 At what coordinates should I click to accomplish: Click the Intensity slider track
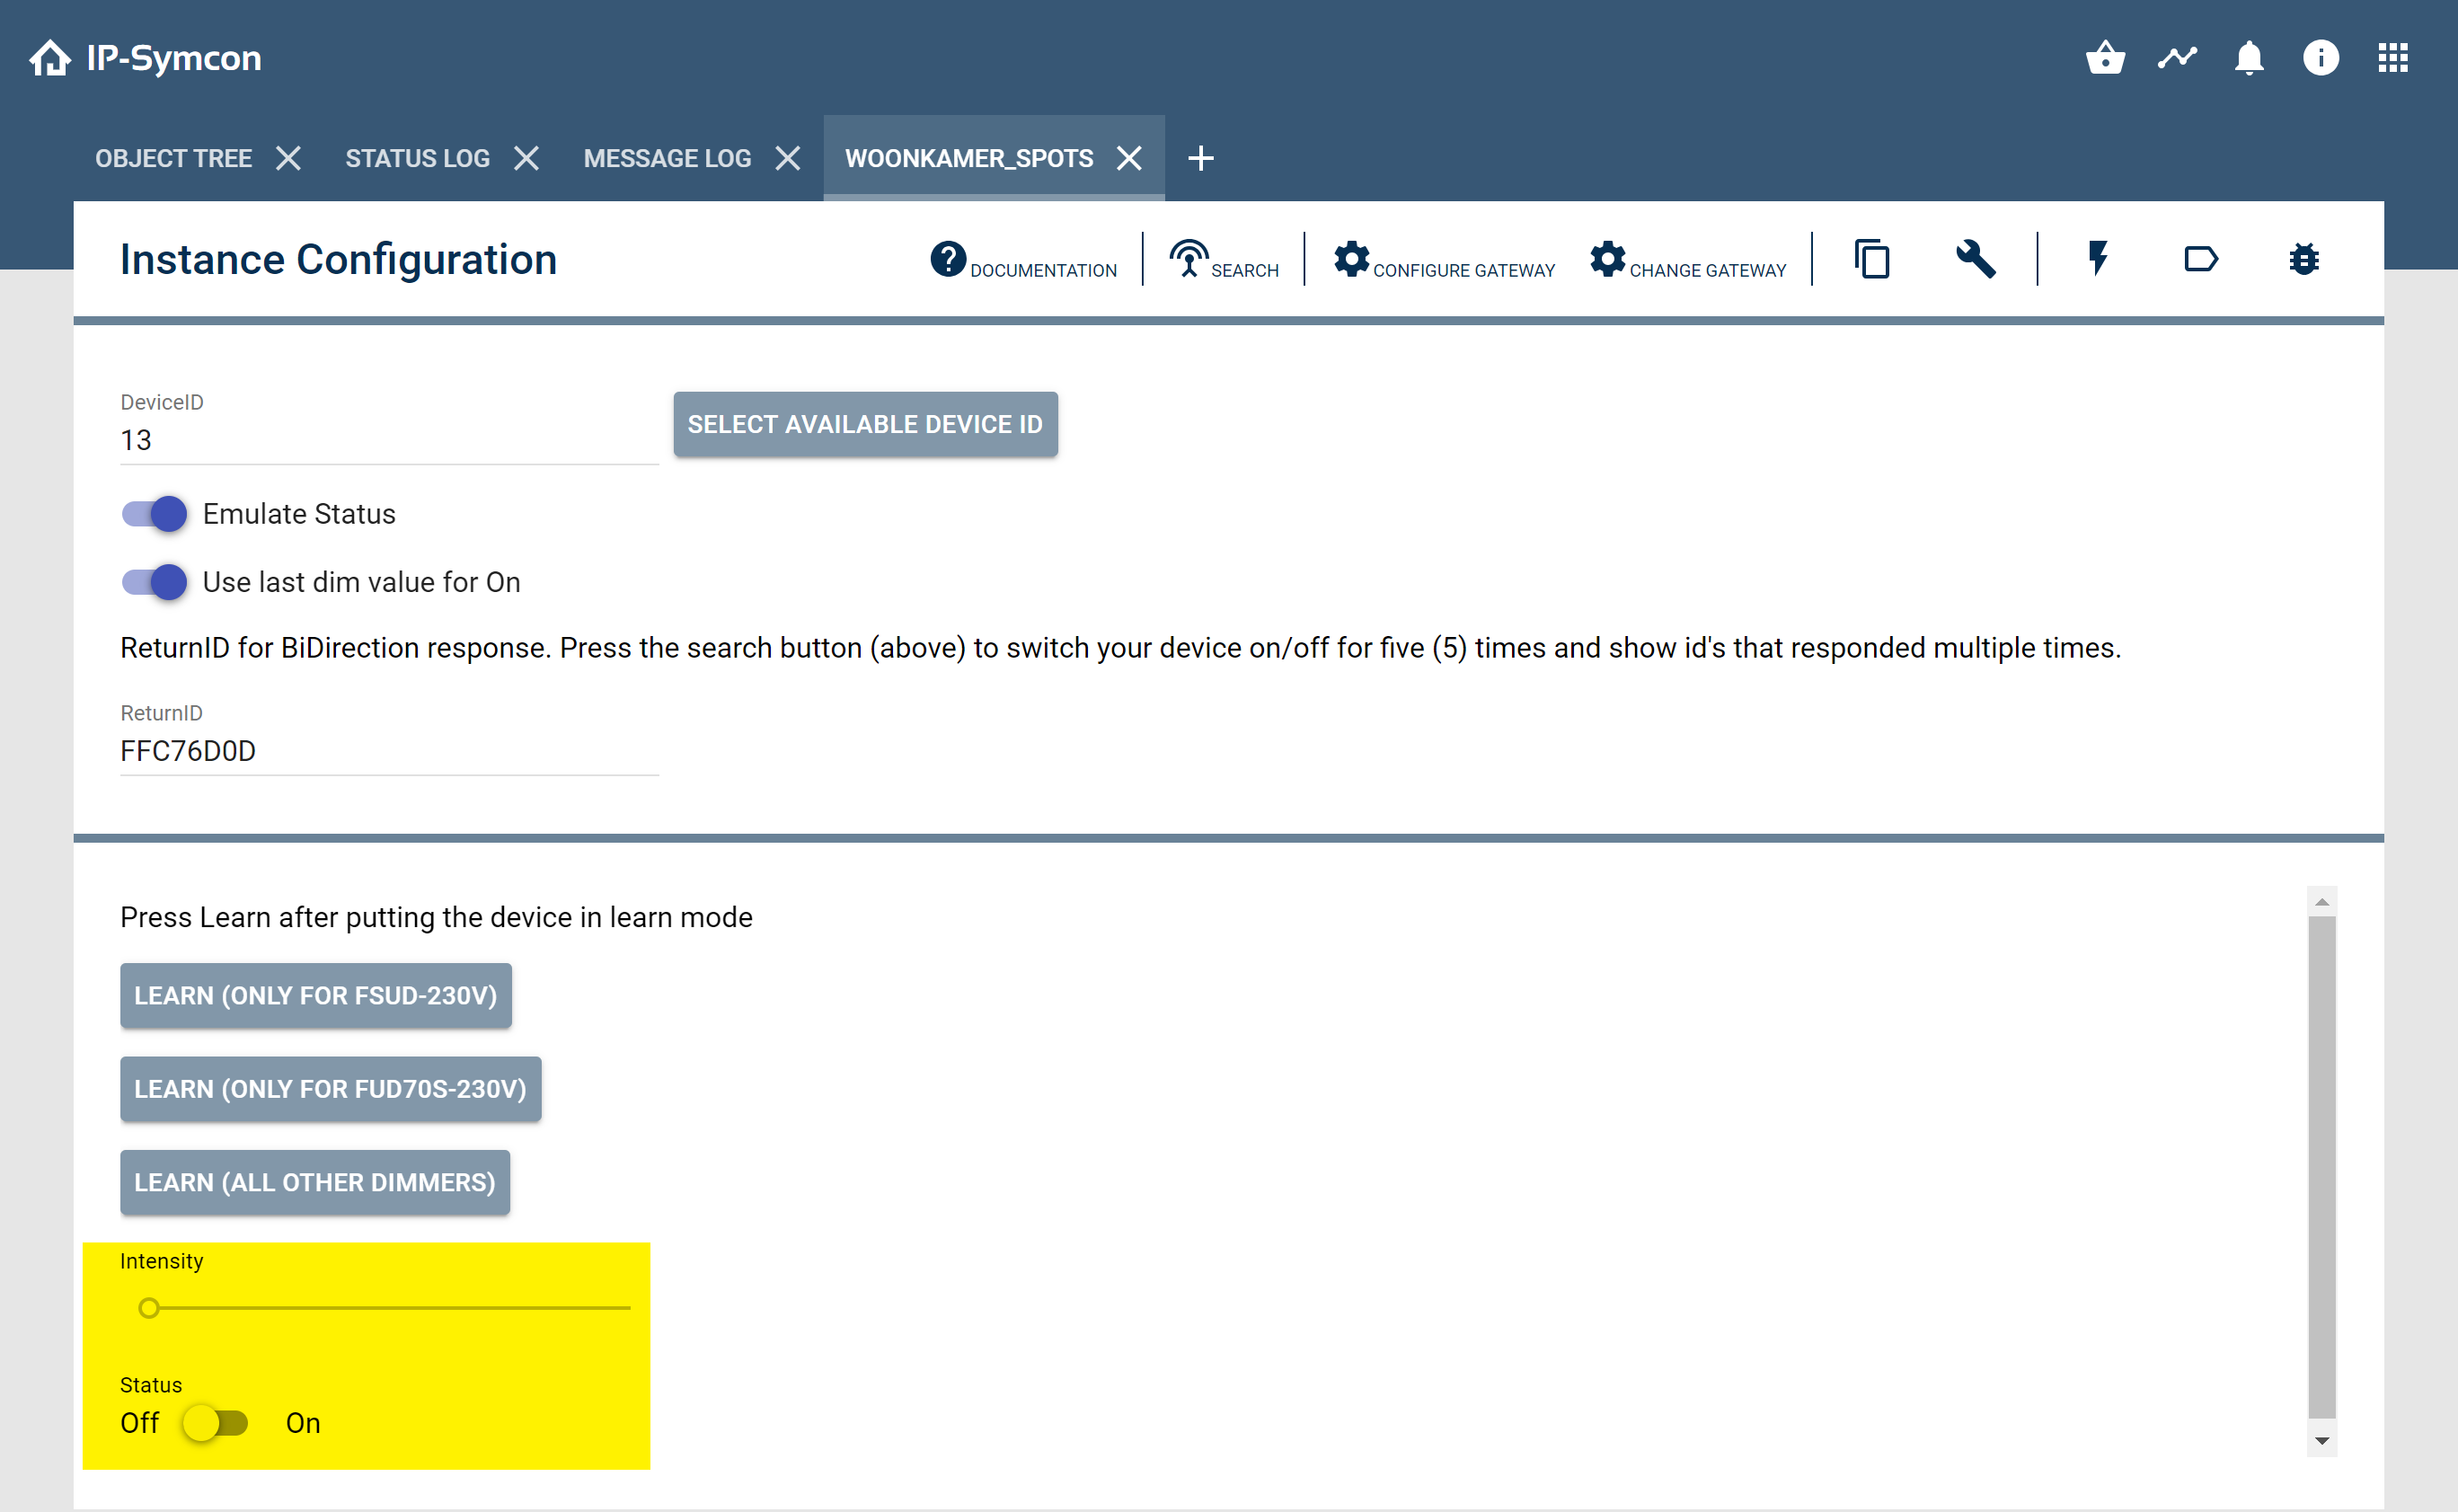387,1308
